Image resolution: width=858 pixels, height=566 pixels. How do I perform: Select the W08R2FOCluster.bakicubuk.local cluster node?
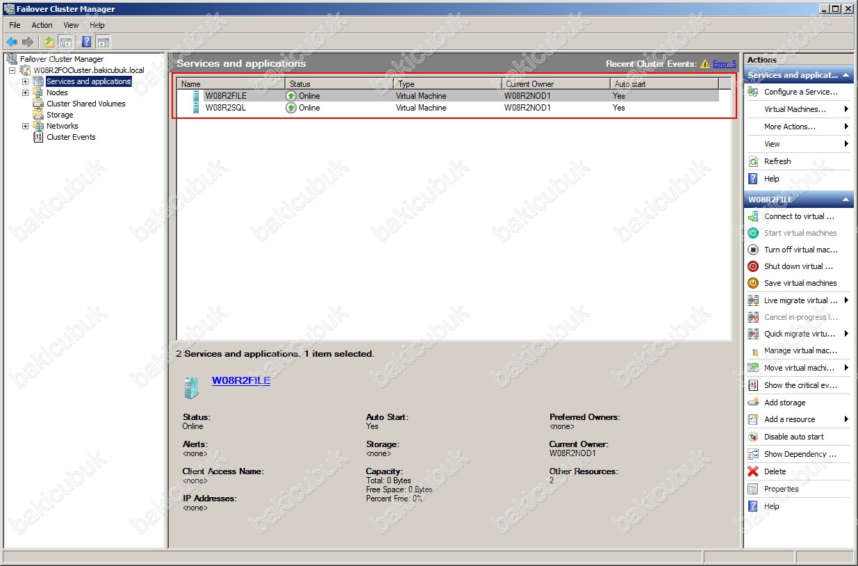coord(89,70)
